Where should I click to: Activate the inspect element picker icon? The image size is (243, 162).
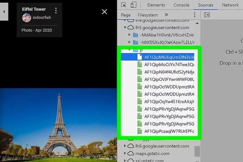coord(124,5)
